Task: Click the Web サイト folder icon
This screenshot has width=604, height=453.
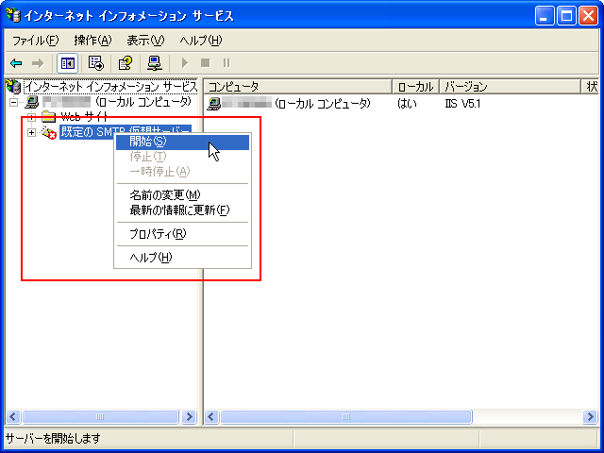Action: point(48,117)
